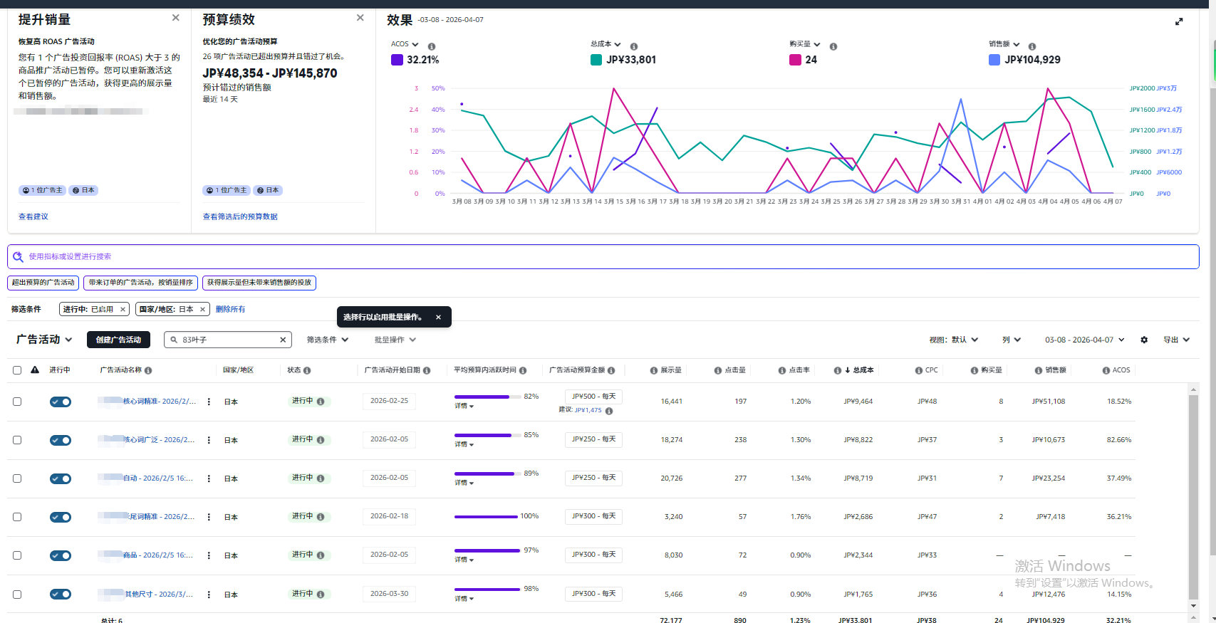Open the 筛选条件 dropdown in the toolbar
1216x623 pixels.
[327, 340]
